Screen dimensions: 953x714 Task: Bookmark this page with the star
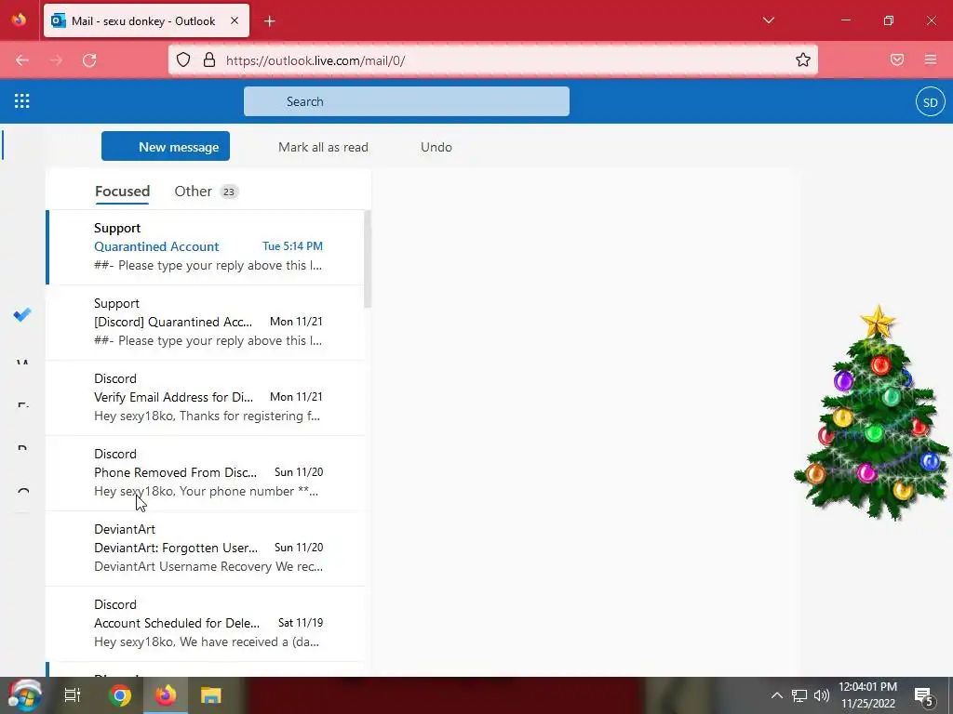[x=803, y=59]
